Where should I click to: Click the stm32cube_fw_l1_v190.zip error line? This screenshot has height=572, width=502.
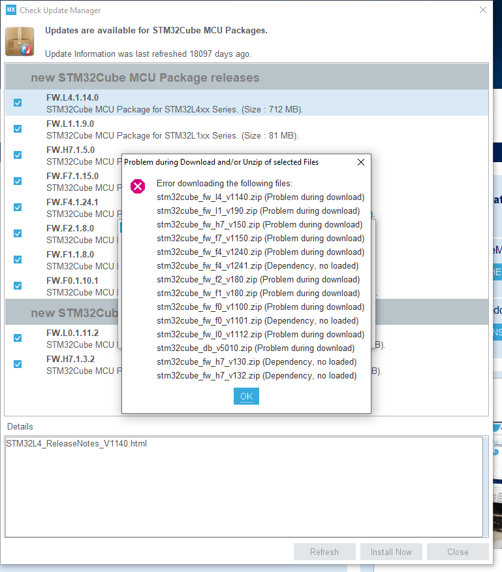(259, 211)
